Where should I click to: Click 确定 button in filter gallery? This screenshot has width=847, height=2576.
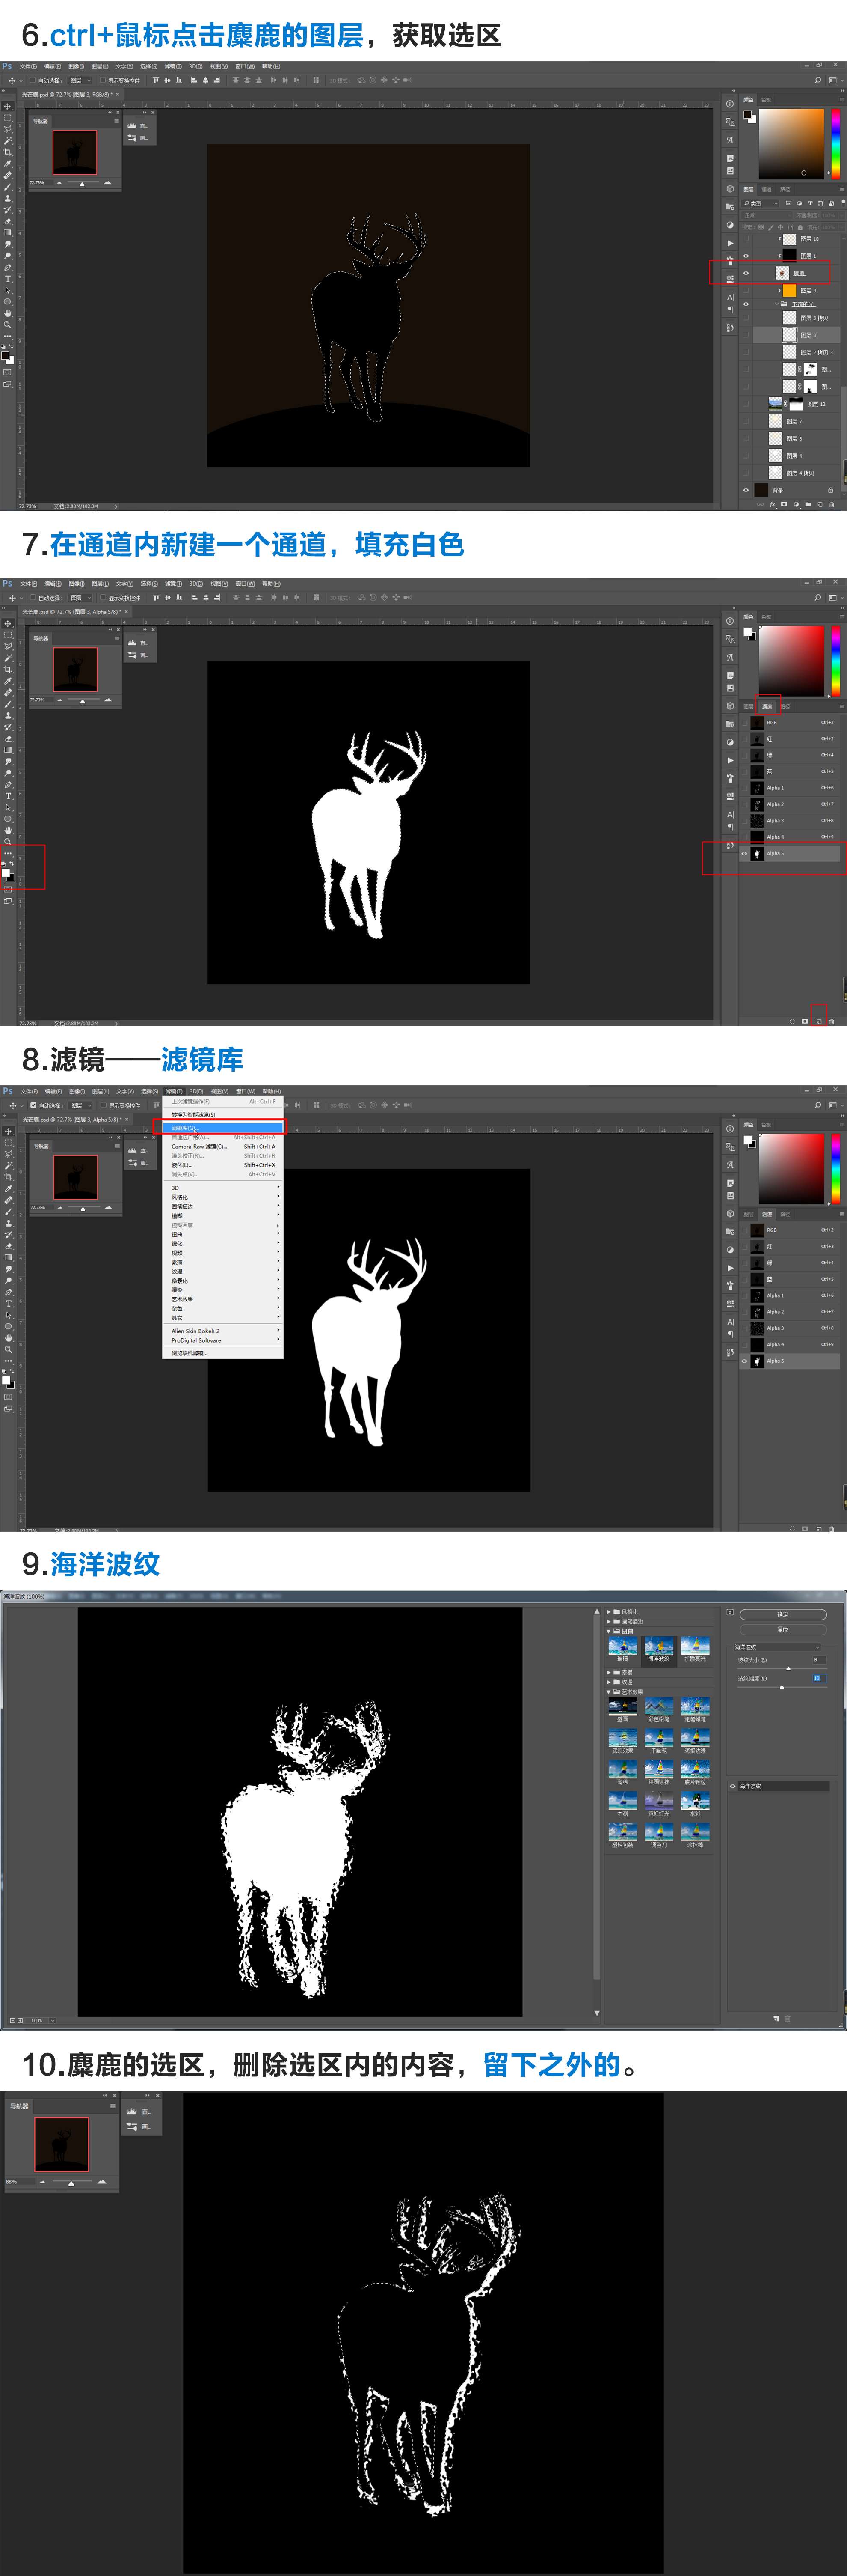coord(783,1615)
